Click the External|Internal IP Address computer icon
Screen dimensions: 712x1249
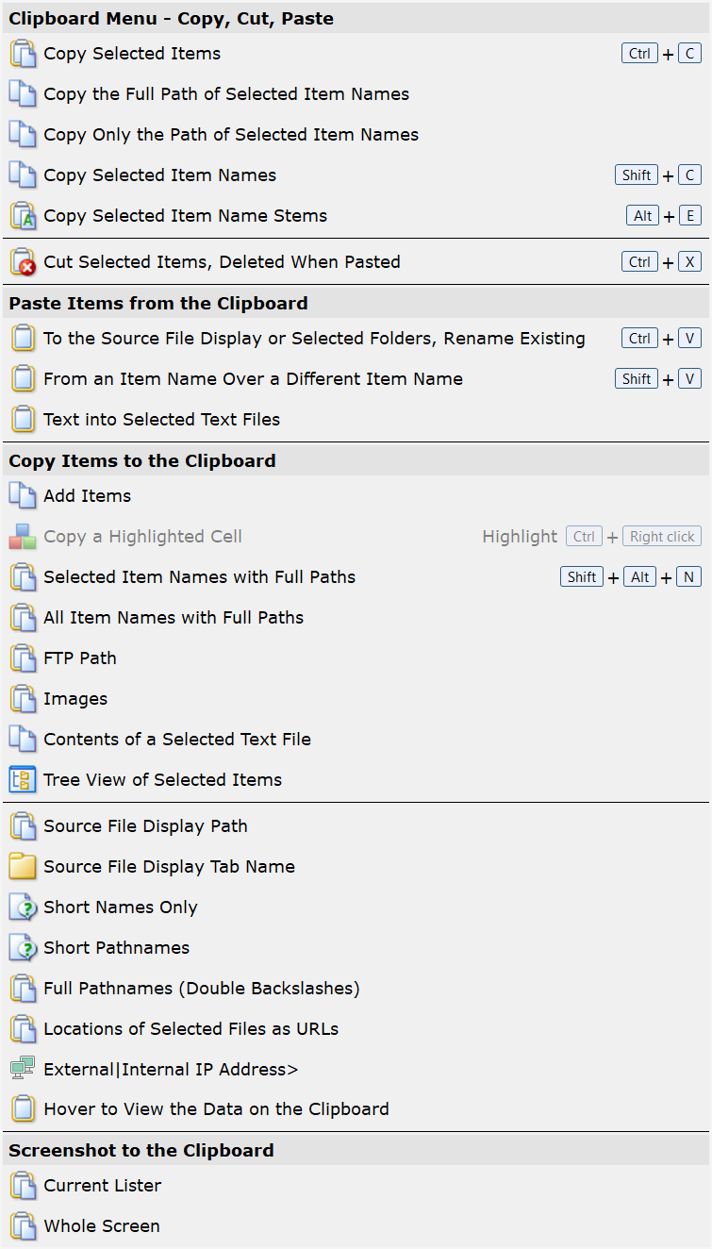[x=23, y=1070]
